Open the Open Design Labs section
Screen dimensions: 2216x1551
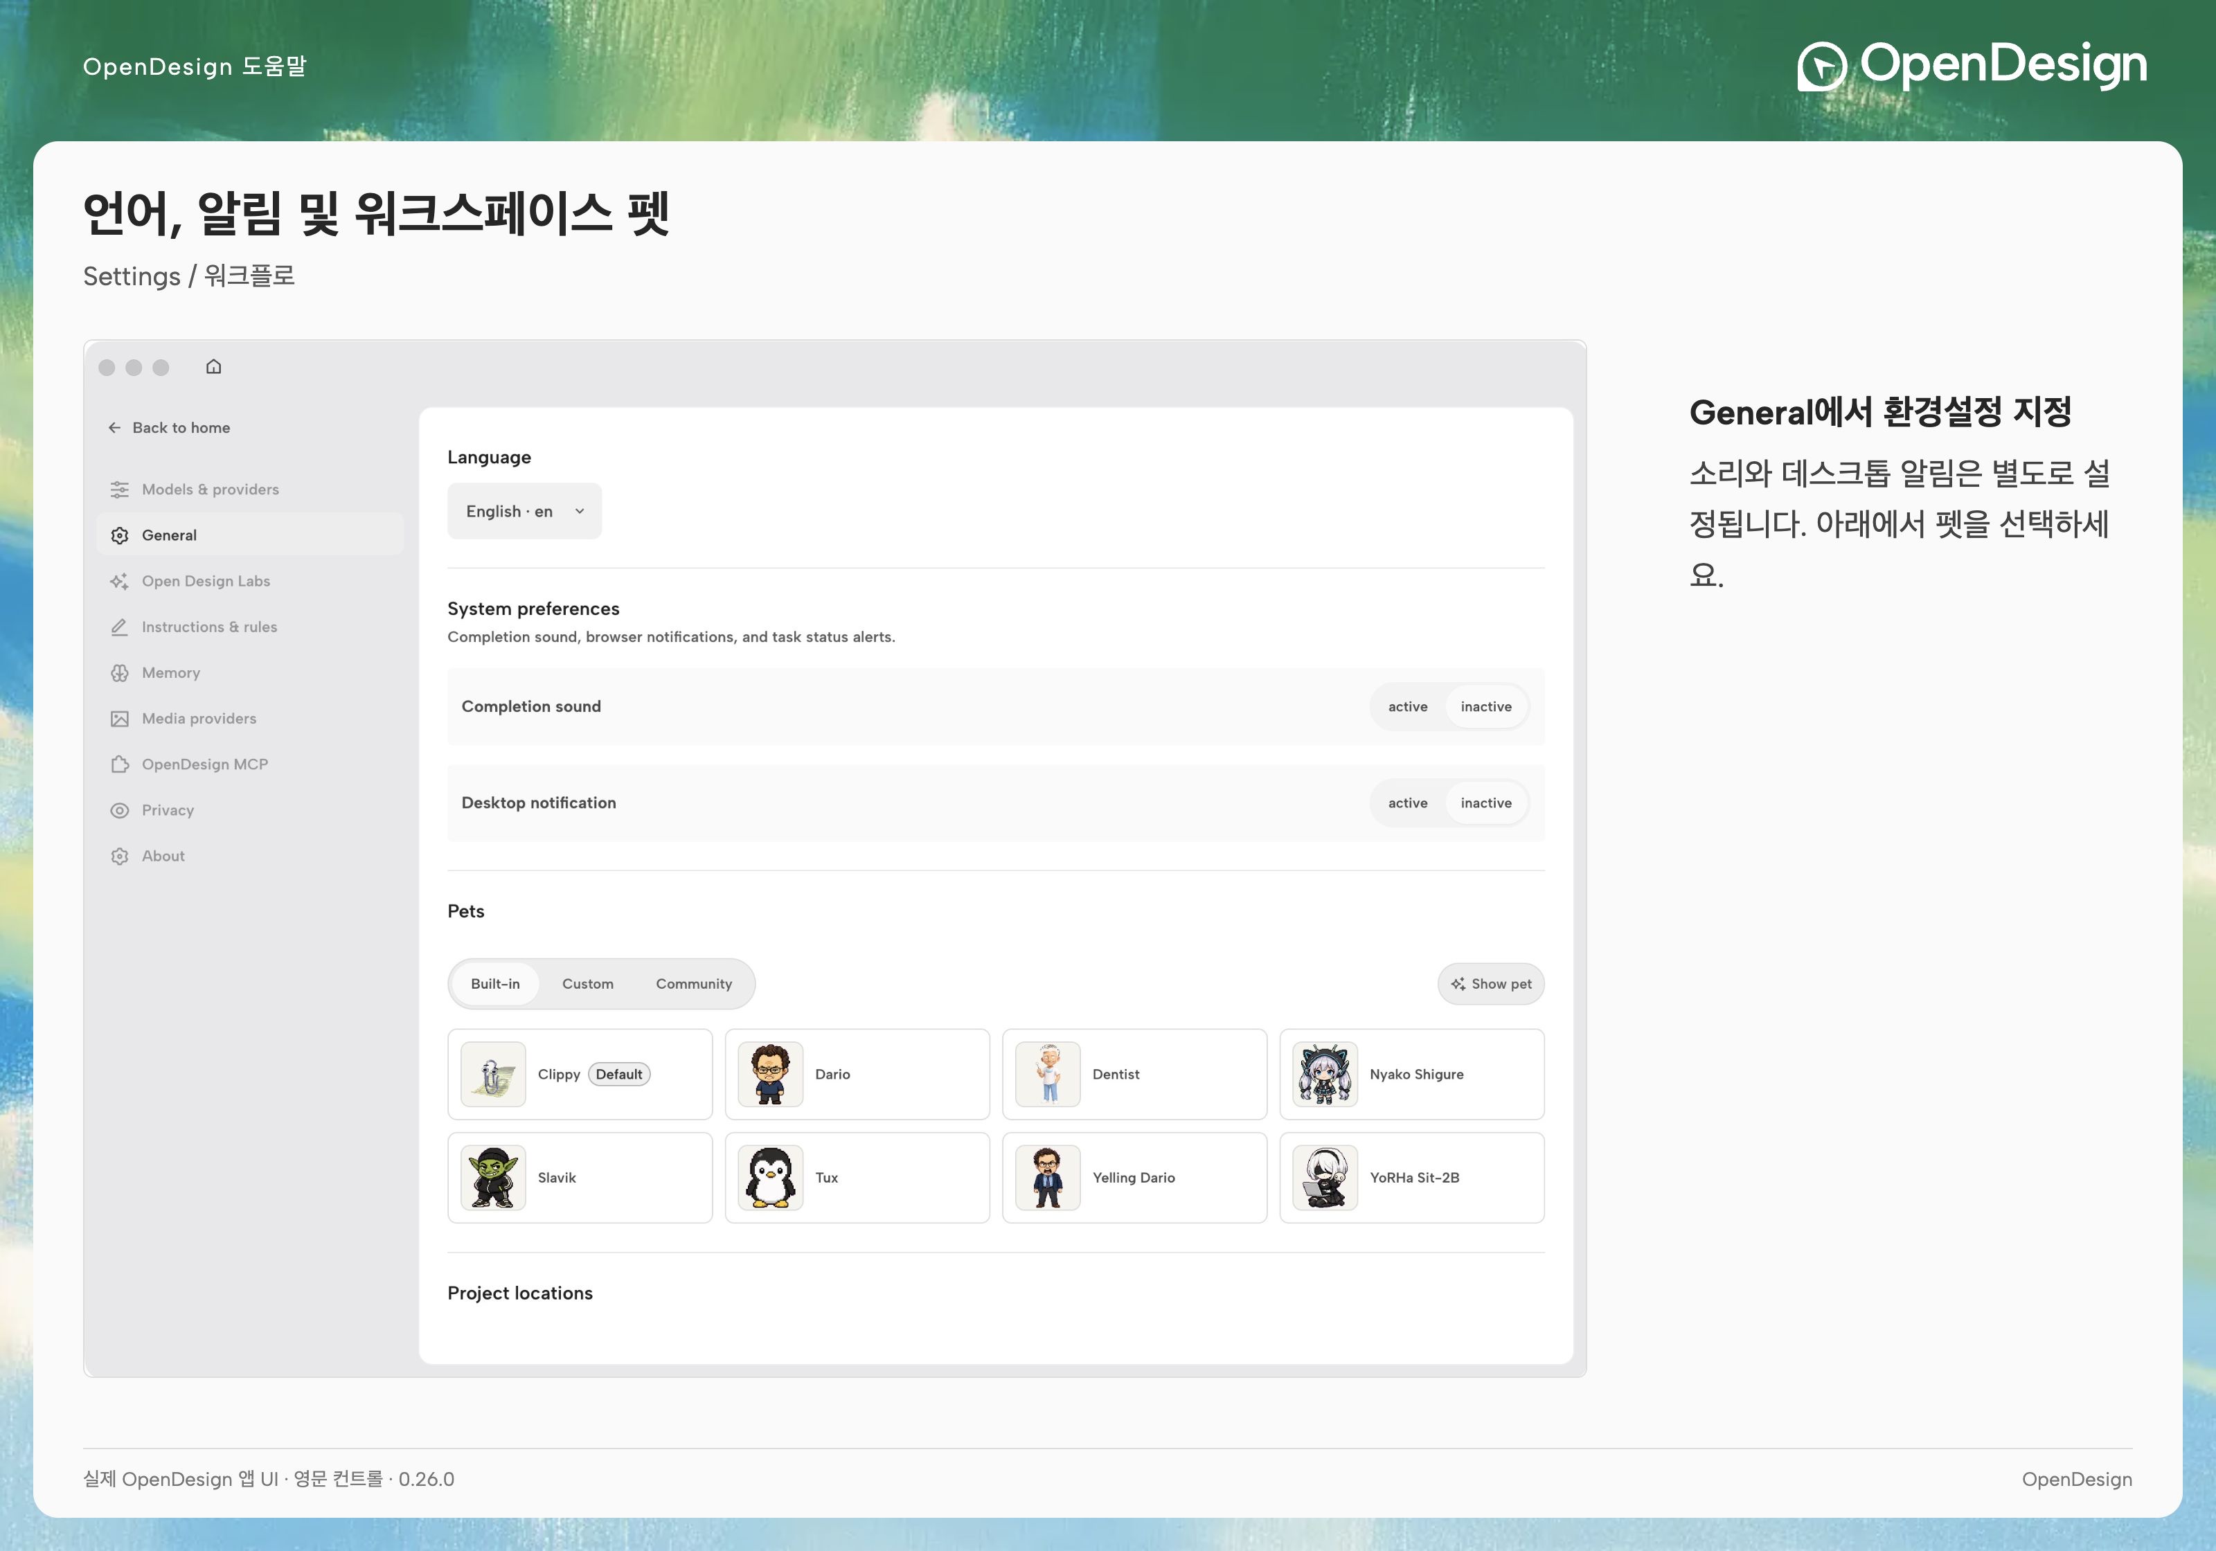(x=250, y=581)
